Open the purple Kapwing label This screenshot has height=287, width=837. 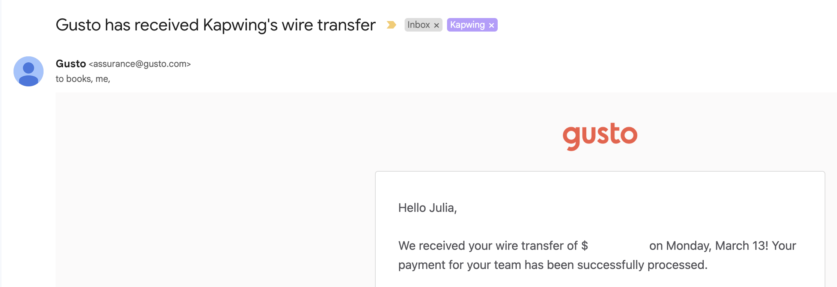pos(467,25)
